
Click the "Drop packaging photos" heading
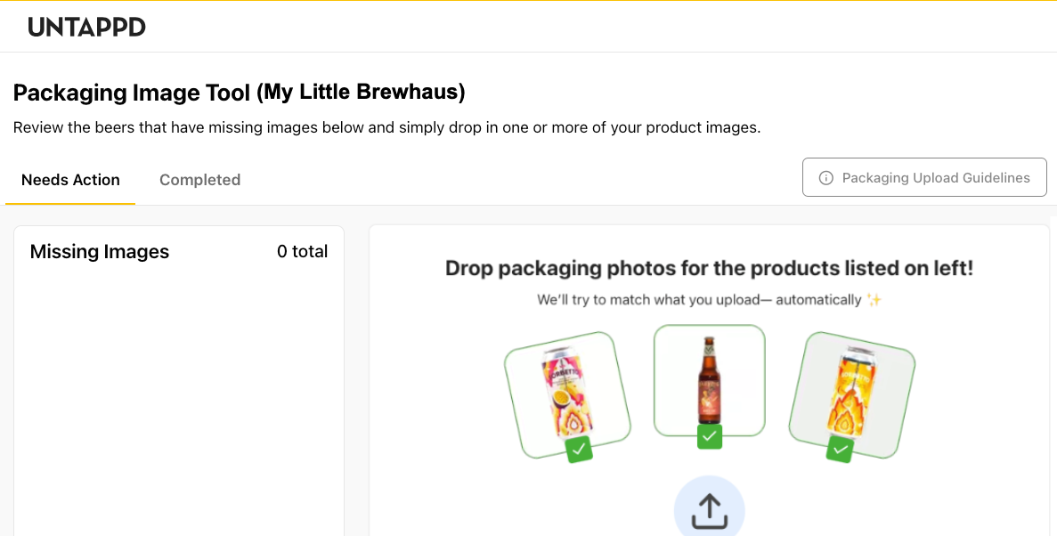click(x=709, y=268)
